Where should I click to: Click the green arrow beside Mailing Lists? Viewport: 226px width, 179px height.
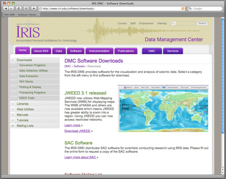click(13, 126)
